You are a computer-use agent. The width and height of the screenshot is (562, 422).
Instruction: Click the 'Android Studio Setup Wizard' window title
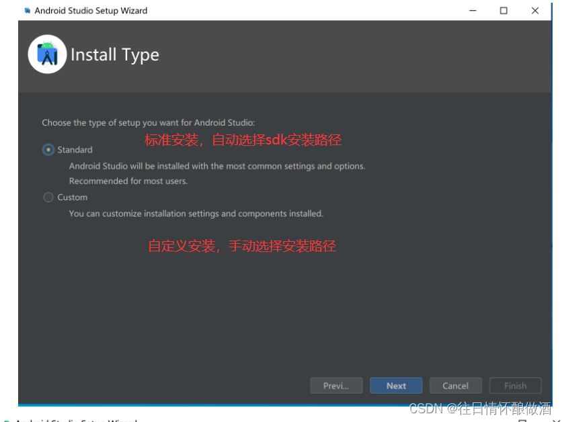pos(91,11)
